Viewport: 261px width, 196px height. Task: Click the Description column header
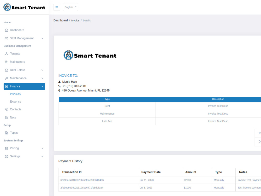(x=218, y=99)
